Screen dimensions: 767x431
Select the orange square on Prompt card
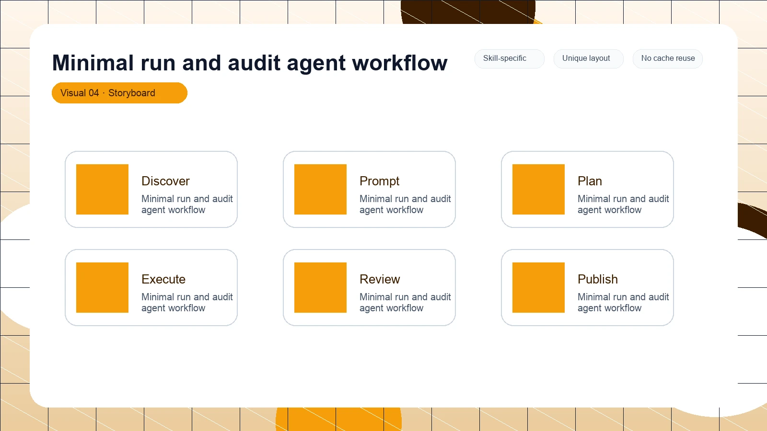click(x=320, y=189)
